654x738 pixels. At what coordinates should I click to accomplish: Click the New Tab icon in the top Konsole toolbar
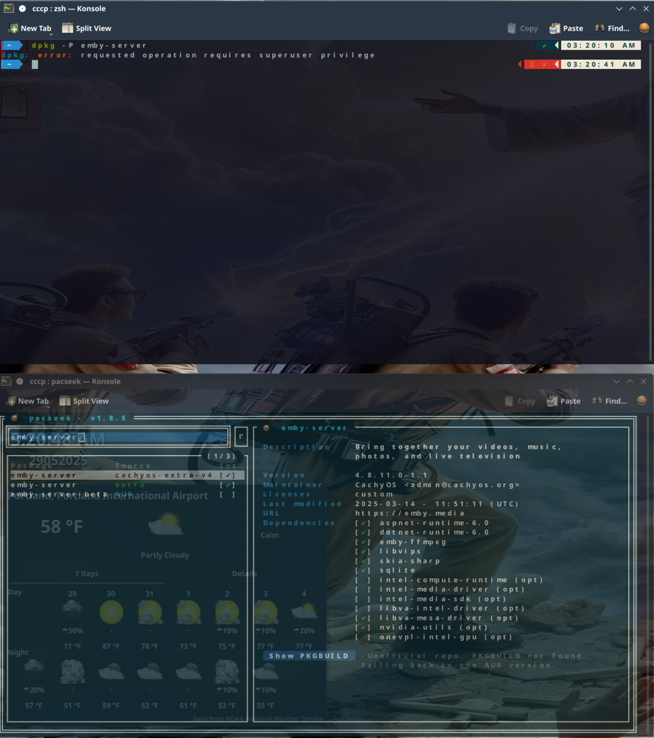pyautogui.click(x=12, y=28)
